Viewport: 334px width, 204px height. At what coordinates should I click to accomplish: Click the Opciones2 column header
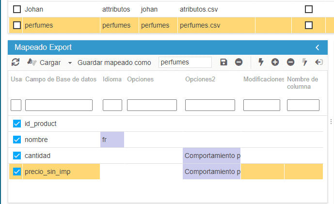[x=200, y=79]
